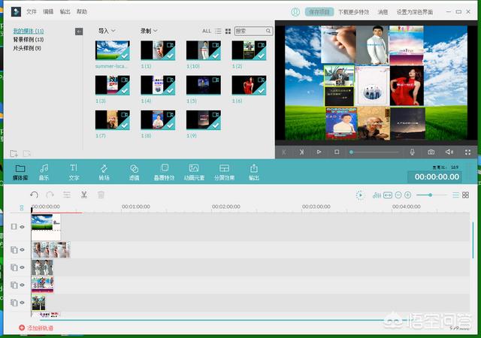
Task: Open the 文字 text tab
Action: tap(74, 172)
